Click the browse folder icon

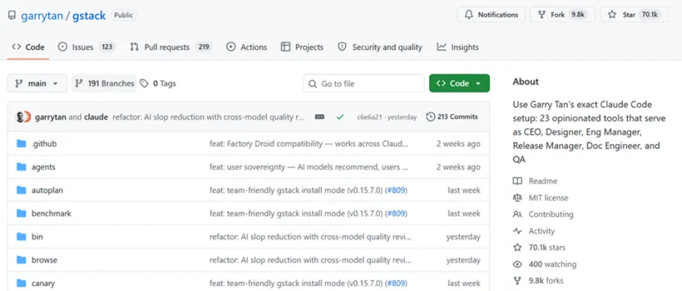(x=21, y=260)
